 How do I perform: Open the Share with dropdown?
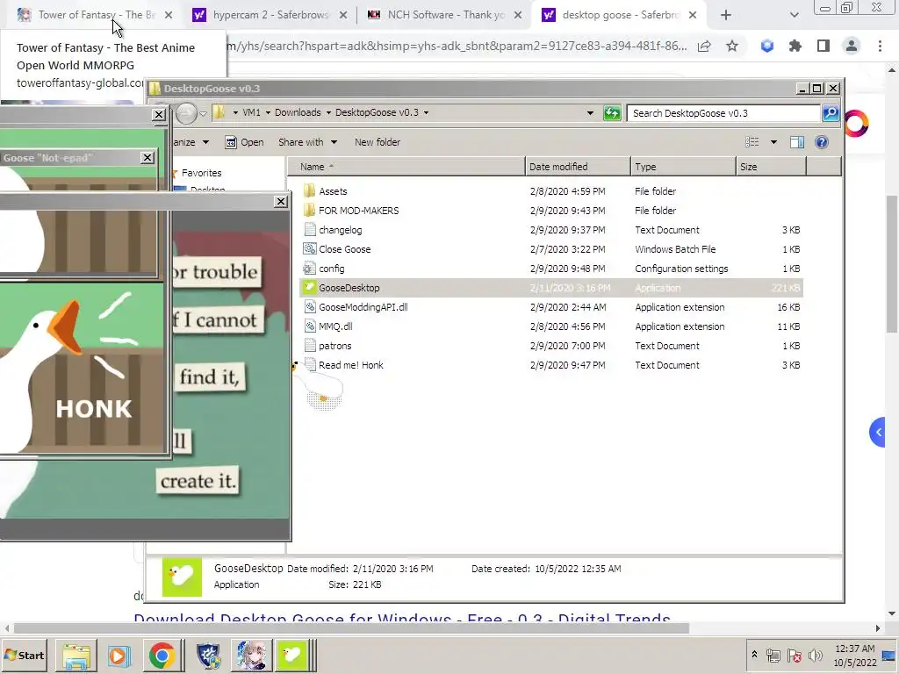pos(307,142)
